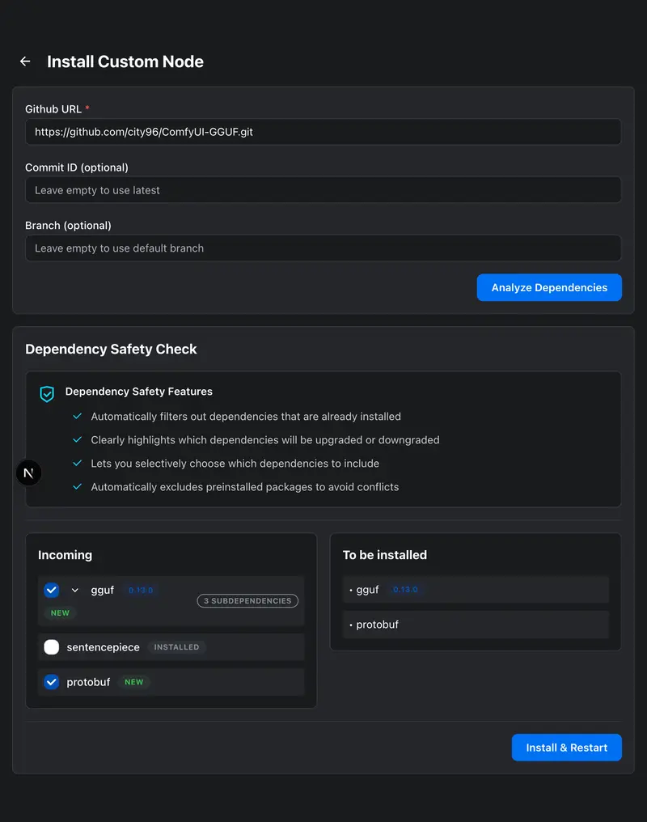The height and width of the screenshot is (822, 647).
Task: Click checkmark icon beside 'Clearly highlights which dependencies'
Action: coord(78,439)
